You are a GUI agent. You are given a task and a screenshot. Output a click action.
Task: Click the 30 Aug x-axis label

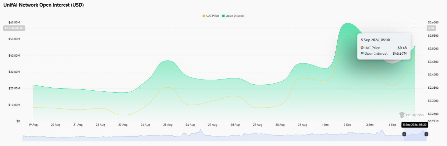click(280, 125)
